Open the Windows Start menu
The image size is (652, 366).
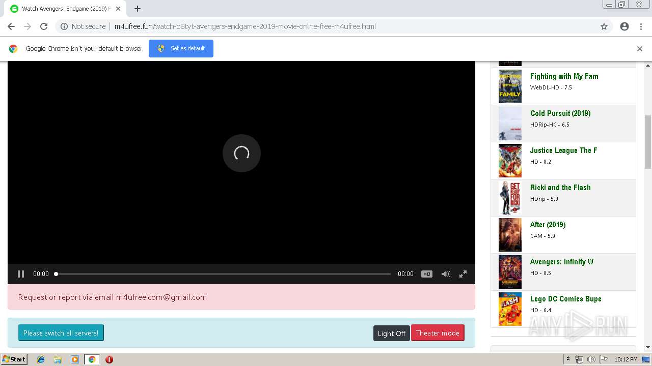point(14,359)
